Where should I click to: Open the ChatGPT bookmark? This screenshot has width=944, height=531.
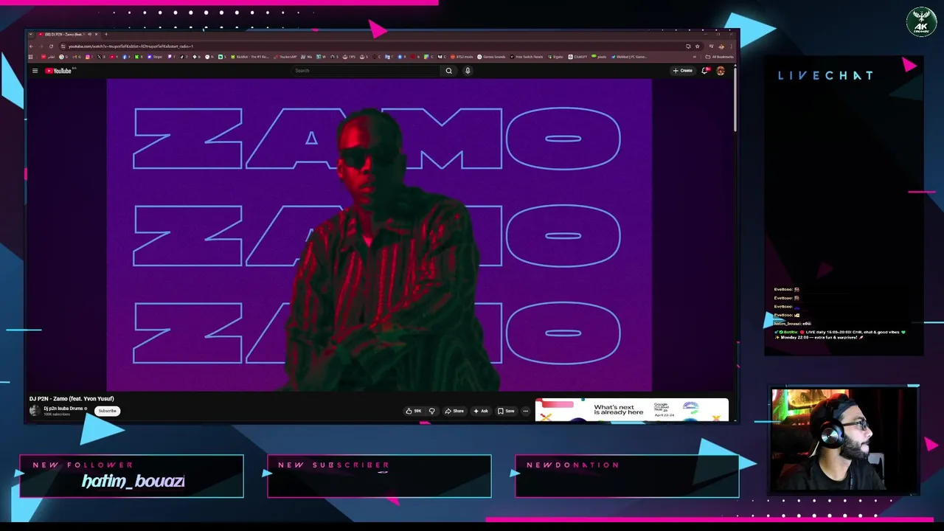577,57
